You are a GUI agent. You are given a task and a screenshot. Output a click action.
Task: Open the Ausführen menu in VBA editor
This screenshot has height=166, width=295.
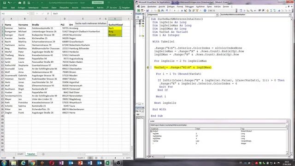(200, 6)
